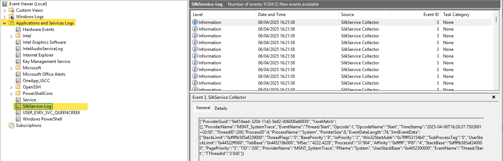
Task: Click the PowerShellCore folder icon
Action: coord(19,93)
